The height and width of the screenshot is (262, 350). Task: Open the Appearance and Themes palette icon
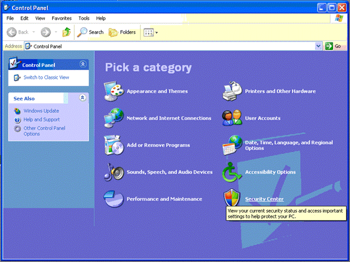(x=114, y=91)
